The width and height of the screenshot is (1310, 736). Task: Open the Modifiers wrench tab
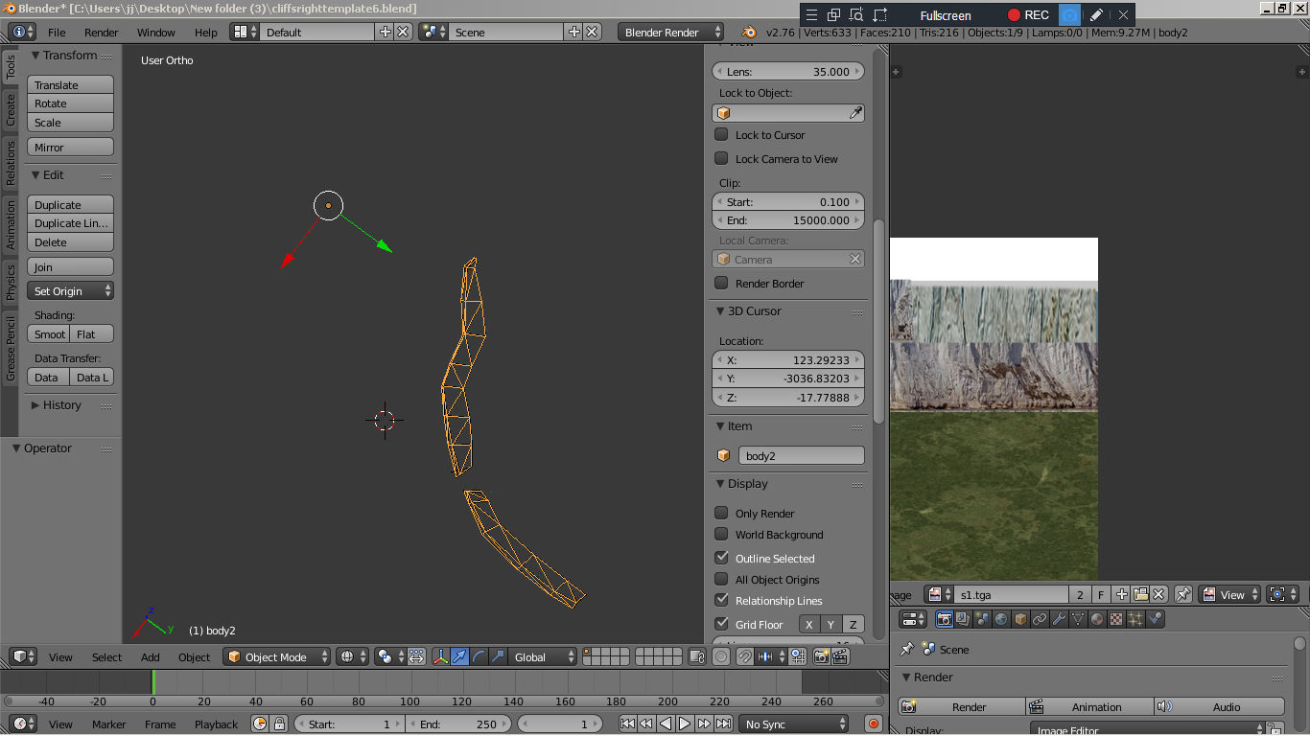[x=1059, y=619]
